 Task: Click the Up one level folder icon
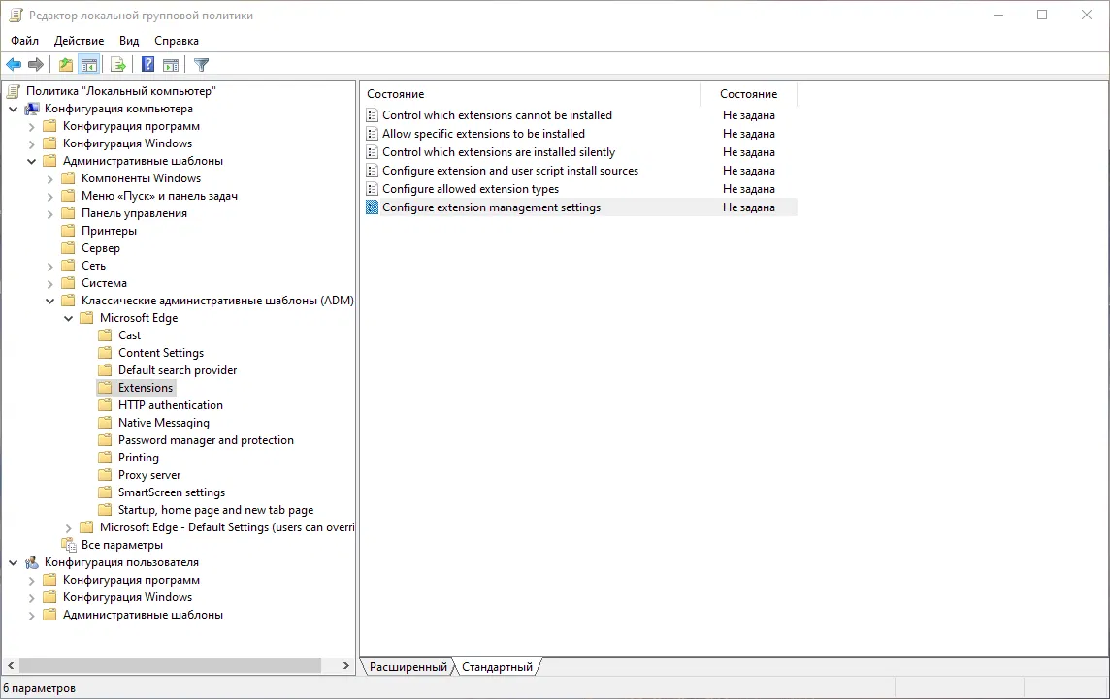(64, 64)
